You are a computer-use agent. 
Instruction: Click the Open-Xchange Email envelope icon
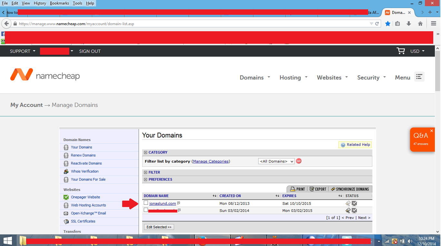pyautogui.click(x=66, y=213)
